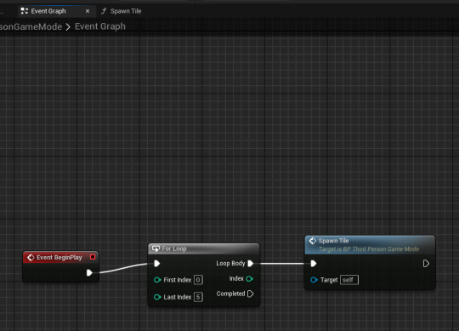The height and width of the screenshot is (331, 459).
Task: Edit the First Index value field
Action: point(198,280)
